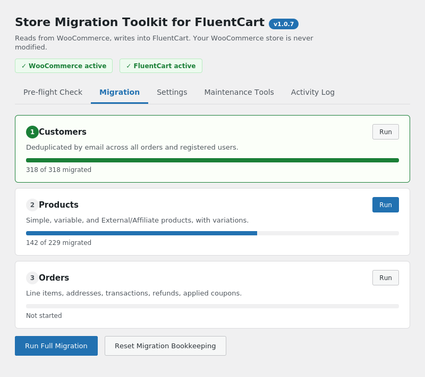Run the Products migration step
This screenshot has width=425, height=377.
pyautogui.click(x=386, y=205)
